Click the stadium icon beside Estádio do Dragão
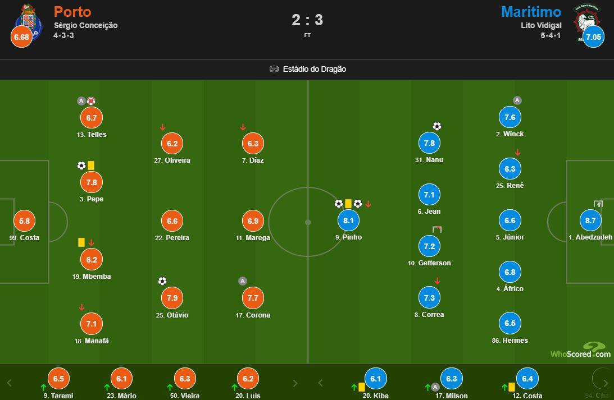The height and width of the screenshot is (400, 614). pos(274,69)
